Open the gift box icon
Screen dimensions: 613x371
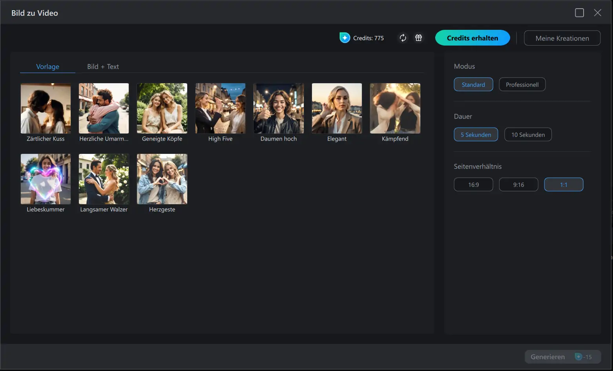pos(419,38)
